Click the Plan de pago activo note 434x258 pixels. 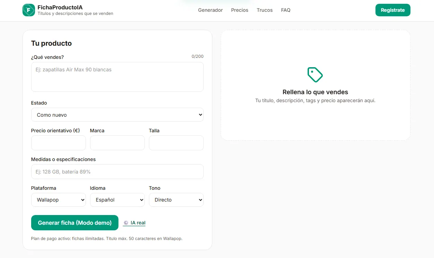click(107, 239)
